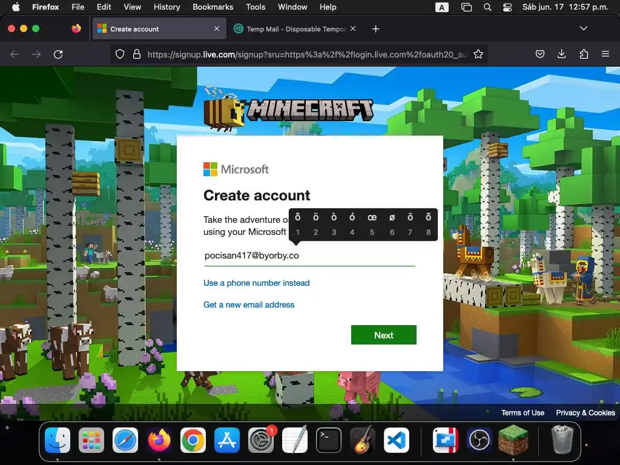Screen dimensions: 620x465
Task: Choose the ô accent option
Action: 298,224
